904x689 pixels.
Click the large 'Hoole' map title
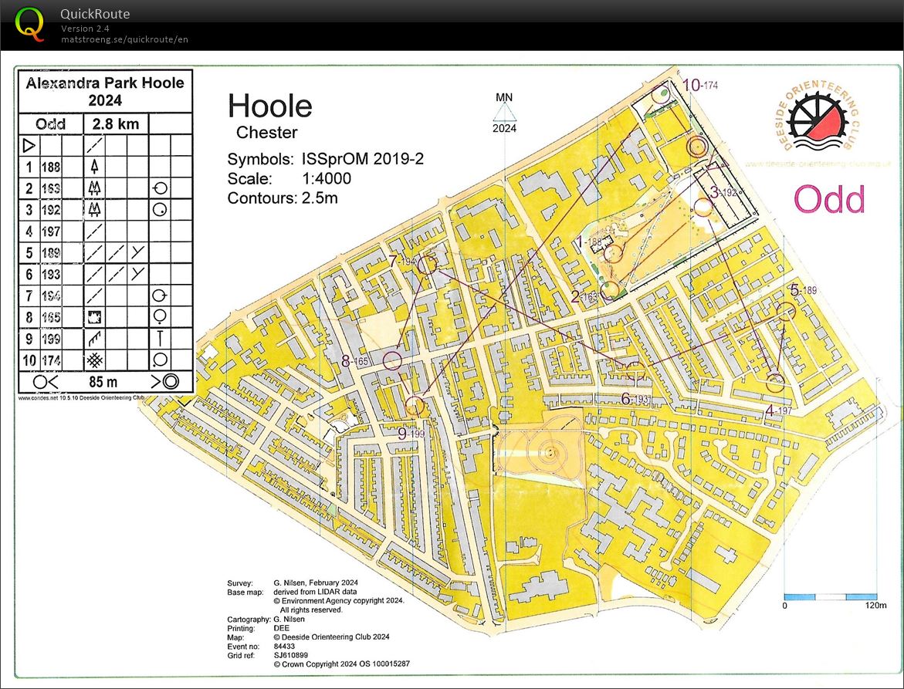click(x=270, y=106)
